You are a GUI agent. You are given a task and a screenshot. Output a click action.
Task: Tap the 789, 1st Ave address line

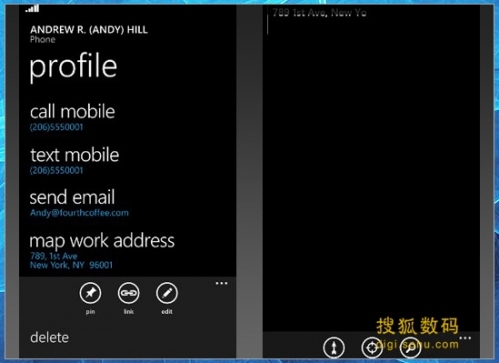pyautogui.click(x=54, y=256)
